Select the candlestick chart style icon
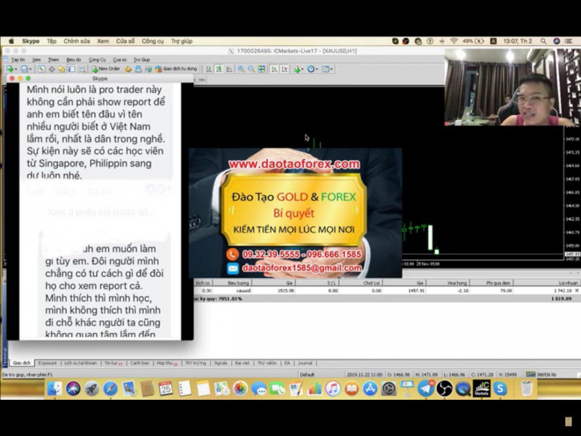The image size is (581, 436). coord(219,69)
